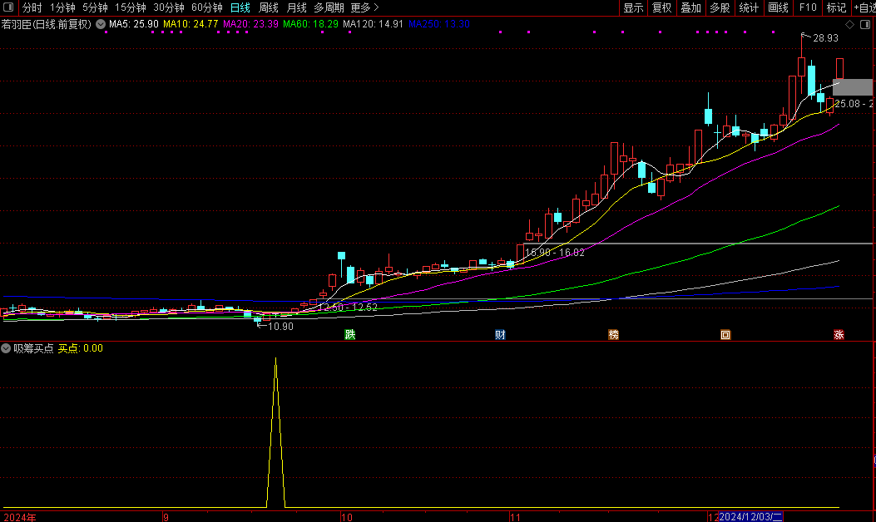Click the 若羽臣(日线.前复权) title
The image size is (876, 522).
pos(47,24)
